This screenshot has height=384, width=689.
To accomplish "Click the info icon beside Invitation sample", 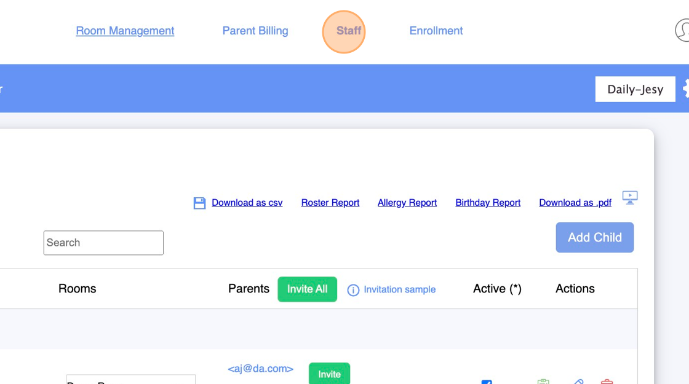I will click(x=353, y=290).
